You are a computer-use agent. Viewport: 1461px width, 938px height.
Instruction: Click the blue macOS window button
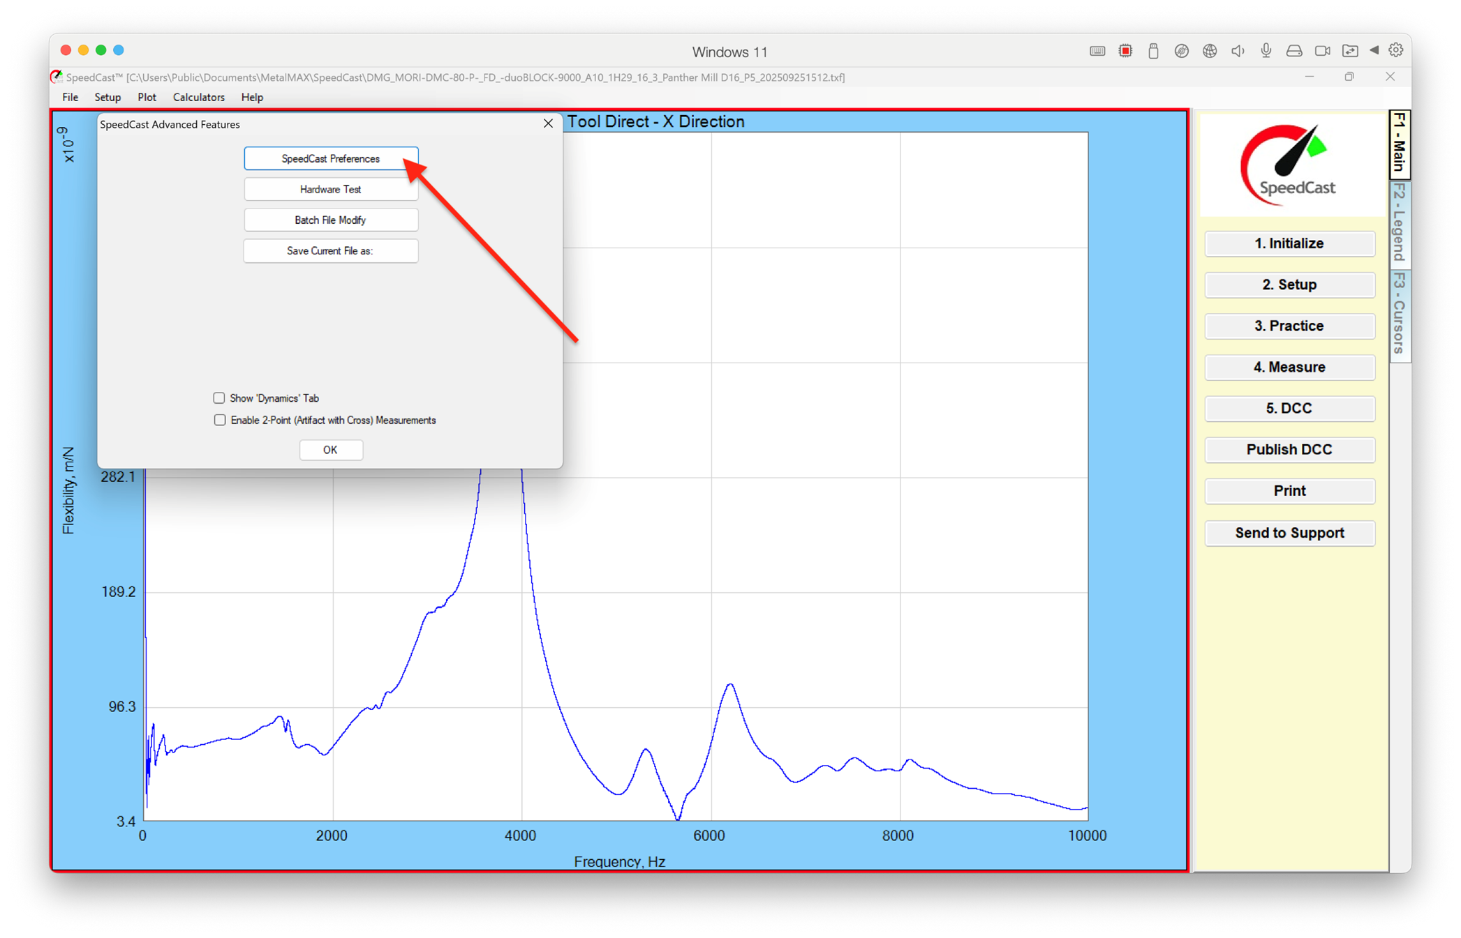pyautogui.click(x=119, y=50)
